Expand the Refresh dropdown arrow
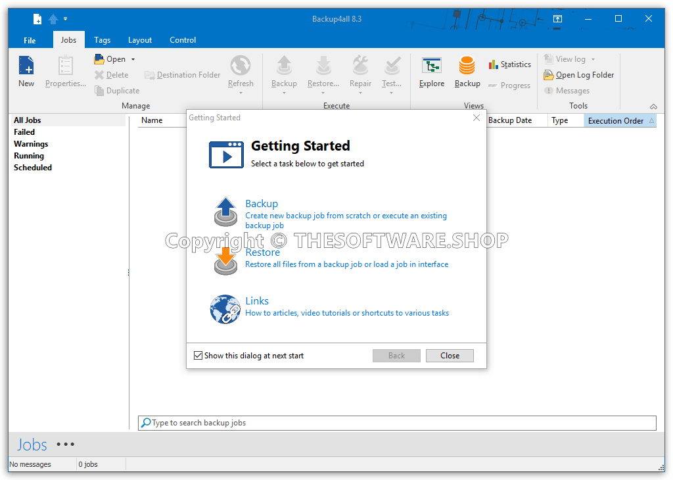Viewport: 673px width, 480px height. point(241,93)
